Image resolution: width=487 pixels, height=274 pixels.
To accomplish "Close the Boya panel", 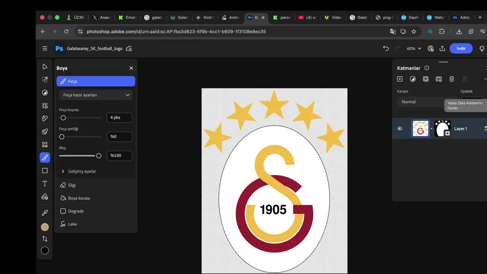I will [131, 68].
